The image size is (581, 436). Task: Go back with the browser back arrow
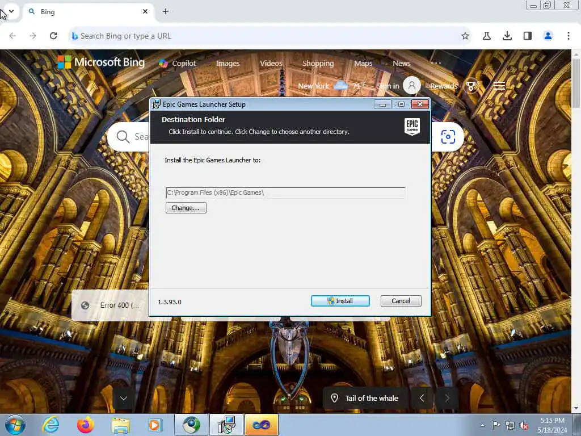coord(12,36)
